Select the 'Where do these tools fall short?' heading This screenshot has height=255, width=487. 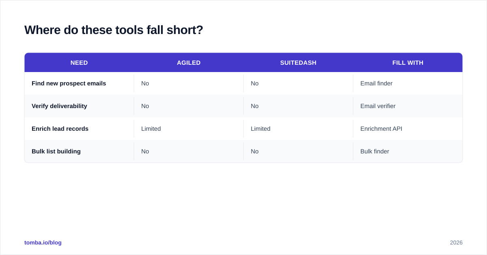coord(114,30)
